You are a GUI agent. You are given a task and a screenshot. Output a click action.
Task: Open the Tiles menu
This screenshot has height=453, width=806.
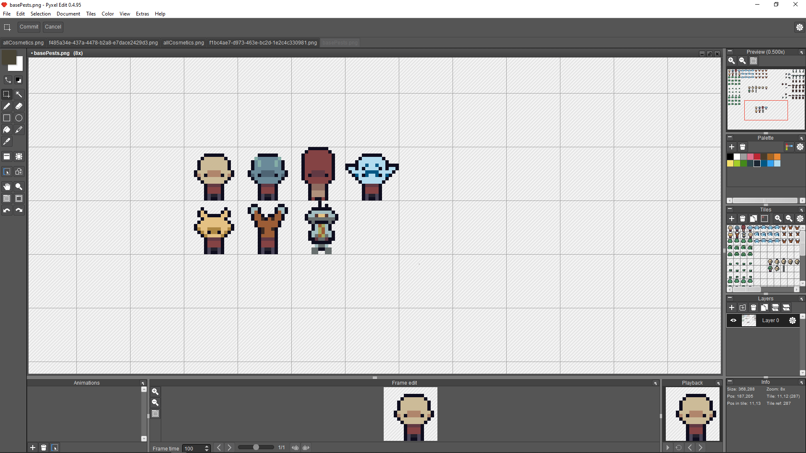click(91, 14)
